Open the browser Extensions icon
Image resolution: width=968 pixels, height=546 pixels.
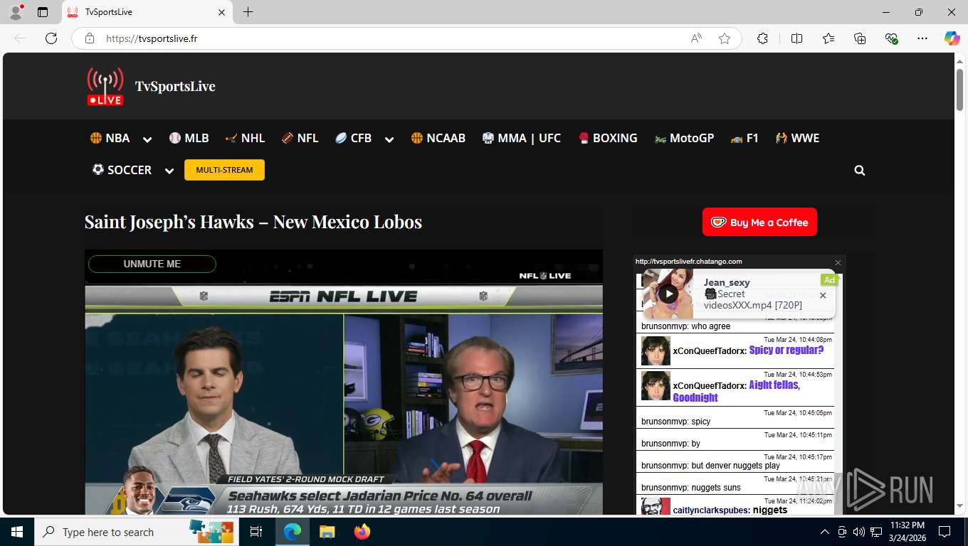[762, 38]
